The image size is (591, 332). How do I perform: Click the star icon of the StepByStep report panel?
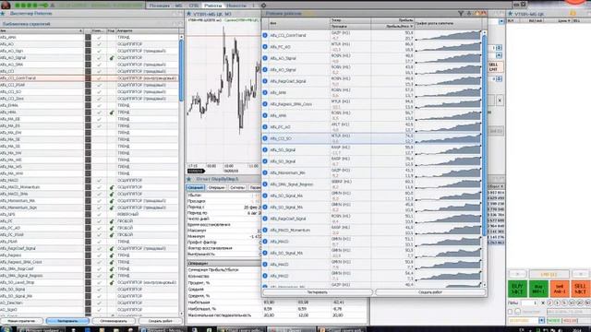pos(189,179)
